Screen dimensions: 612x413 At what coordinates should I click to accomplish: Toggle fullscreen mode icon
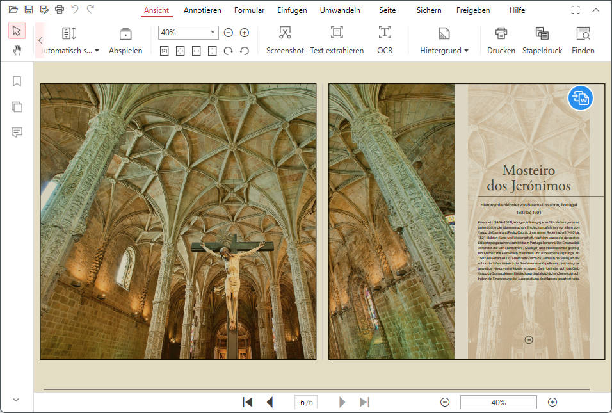tap(576, 10)
